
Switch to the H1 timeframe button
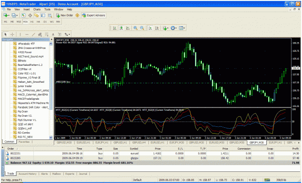point(32,22)
